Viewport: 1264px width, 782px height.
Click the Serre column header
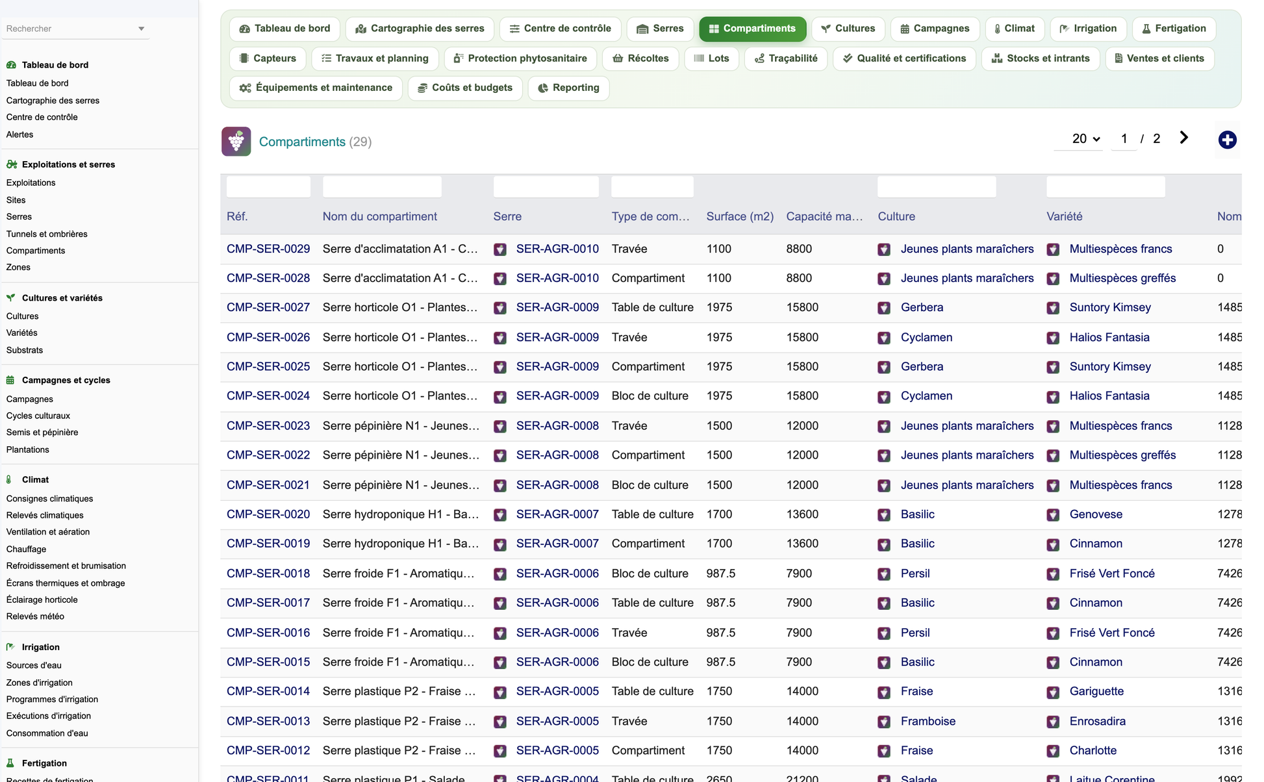point(507,216)
